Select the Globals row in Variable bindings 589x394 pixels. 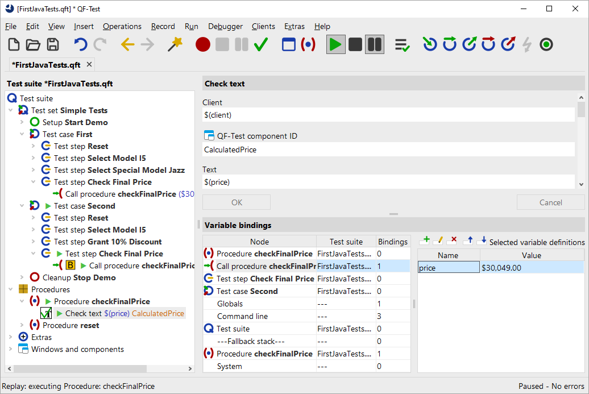[306, 304]
